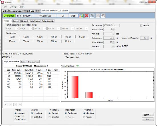Adjust Meas. quantity stepper arrows
Image resolution: width=157 pixels, height=126 pixels.
coord(113,42)
